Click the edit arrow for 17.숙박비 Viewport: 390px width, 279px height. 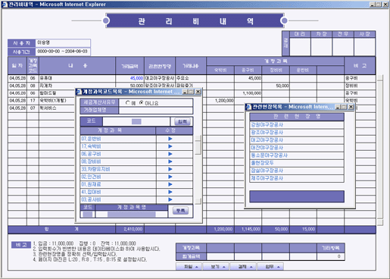pos(170,146)
